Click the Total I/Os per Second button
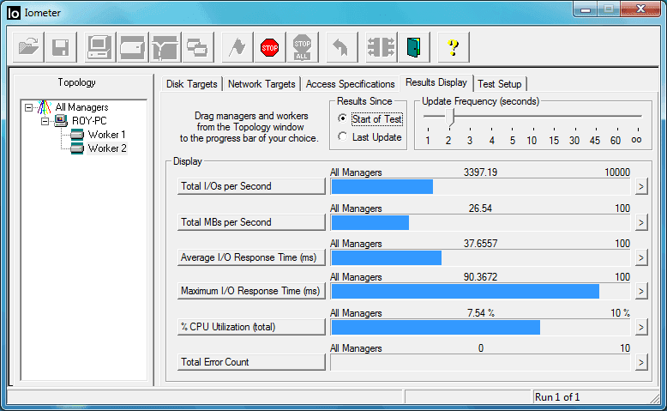Screen dimensions: 667x411 [251, 186]
